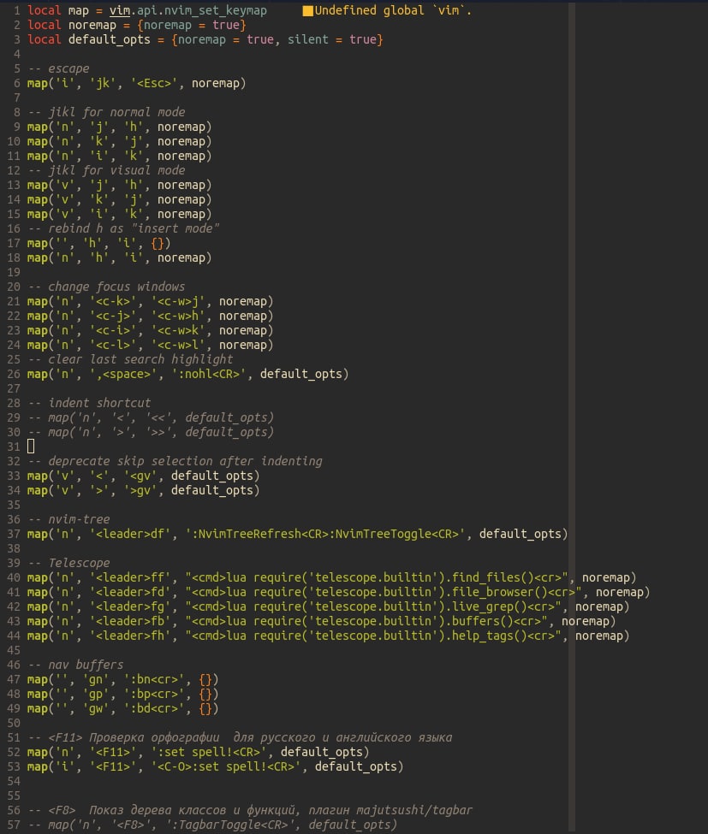Place cursor on 'vim' underlined in line 1
Image resolution: width=708 pixels, height=834 pixels.
tap(120, 10)
